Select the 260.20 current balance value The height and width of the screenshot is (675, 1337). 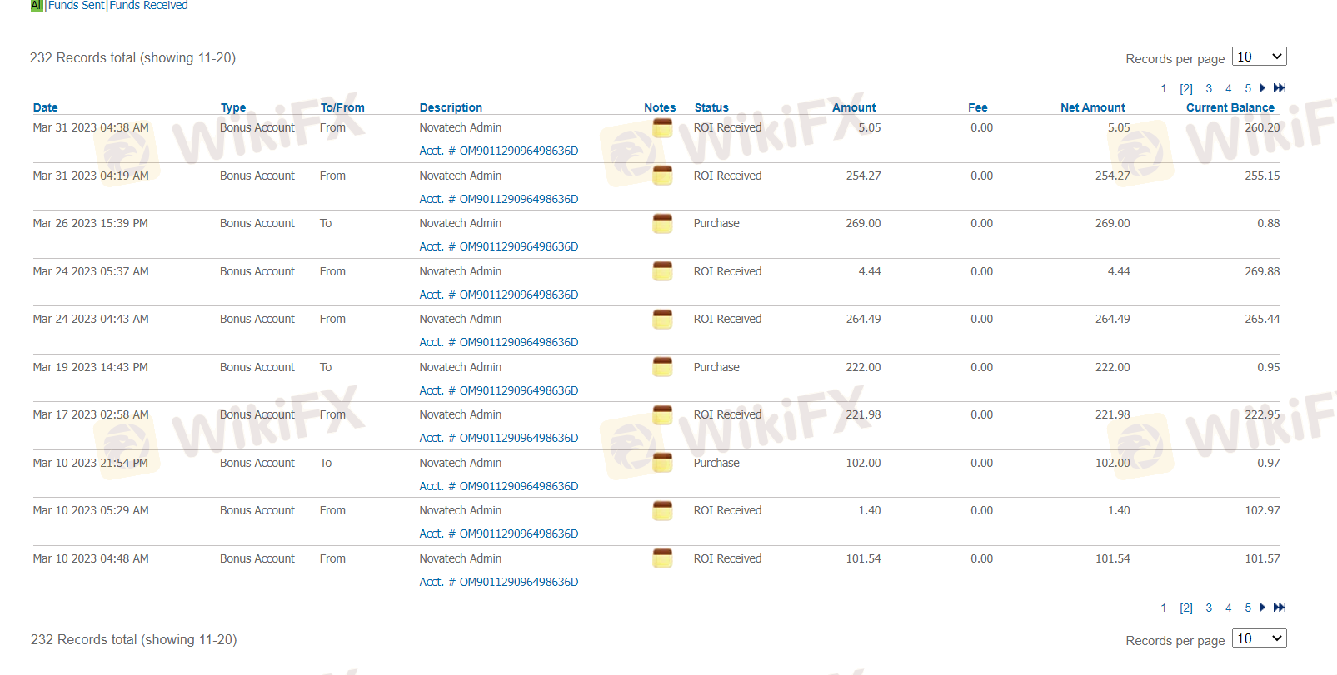(x=1262, y=128)
